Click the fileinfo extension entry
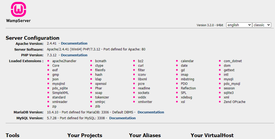The image size is (275, 139). [100, 70]
